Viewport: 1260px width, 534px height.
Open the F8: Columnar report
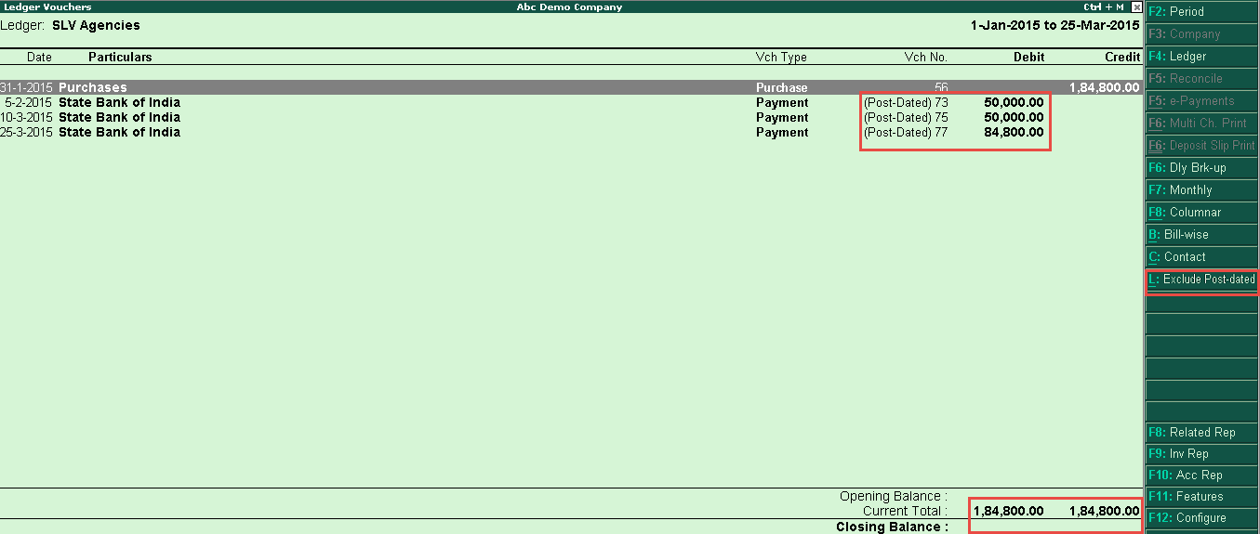point(1202,213)
